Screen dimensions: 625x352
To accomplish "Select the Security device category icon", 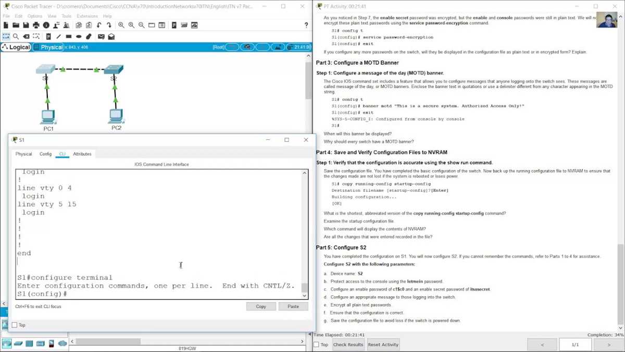I will (51, 344).
